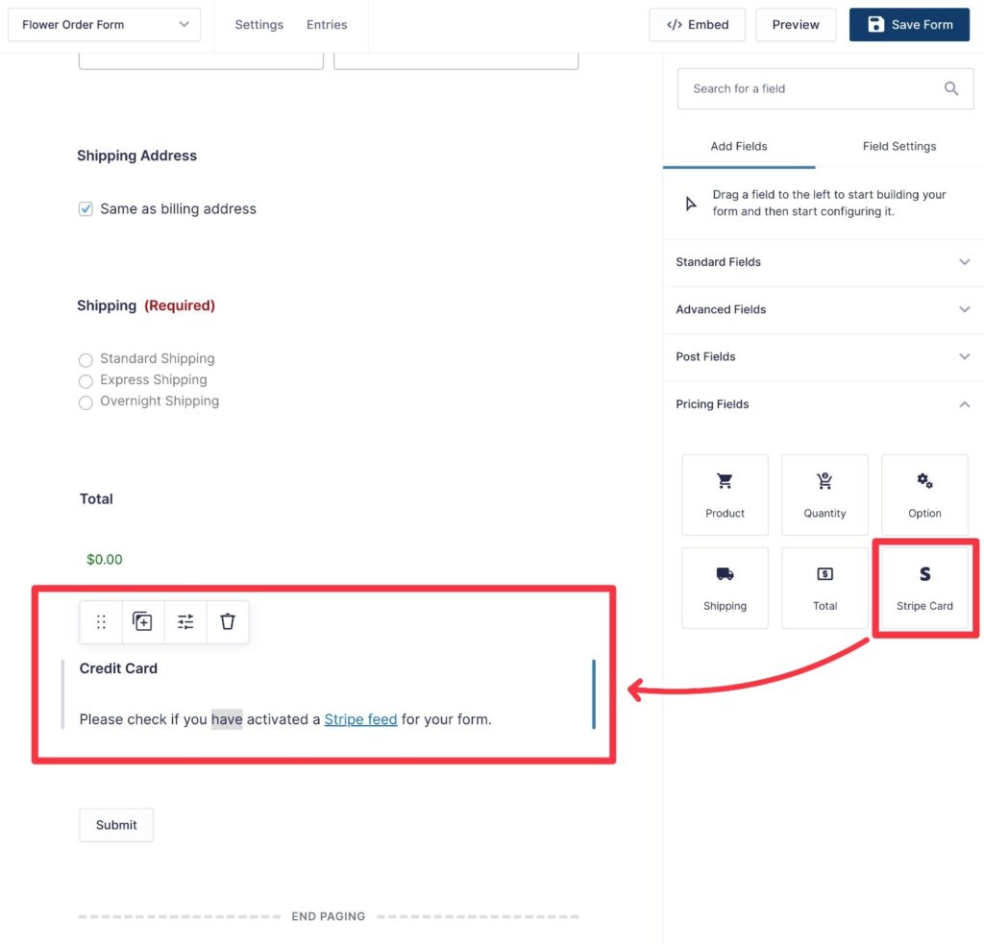The image size is (984, 944).
Task: Save the form
Action: 909,24
